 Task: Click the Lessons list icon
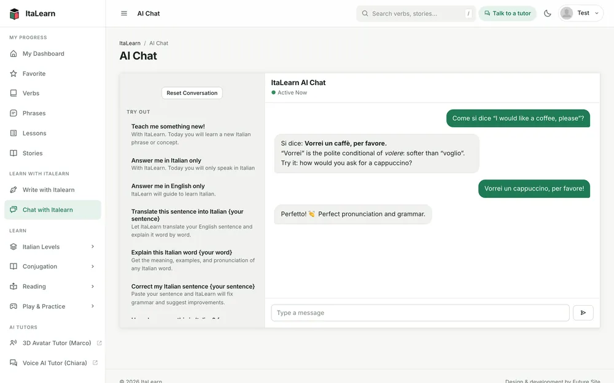[x=14, y=133]
